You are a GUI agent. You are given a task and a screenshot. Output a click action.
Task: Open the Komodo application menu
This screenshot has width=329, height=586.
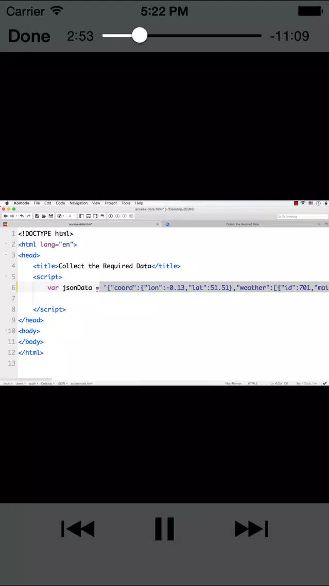coord(21,203)
